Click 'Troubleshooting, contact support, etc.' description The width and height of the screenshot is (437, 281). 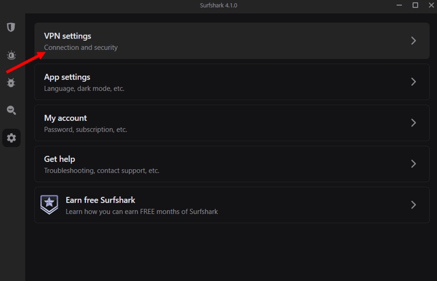pos(101,170)
